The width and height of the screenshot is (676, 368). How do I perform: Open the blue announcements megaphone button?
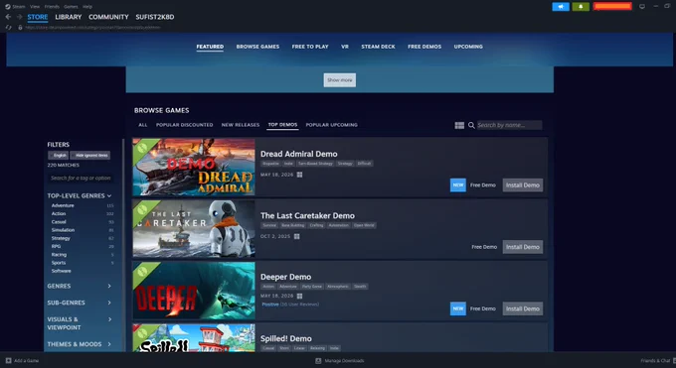pos(561,7)
